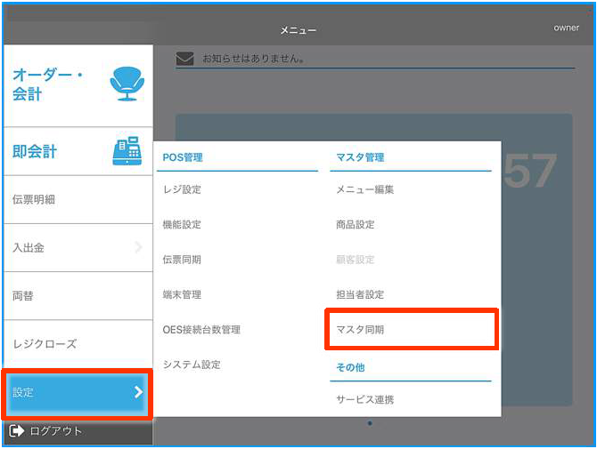Open 商品設定 in マスタ管理
597x449 pixels.
(356, 225)
